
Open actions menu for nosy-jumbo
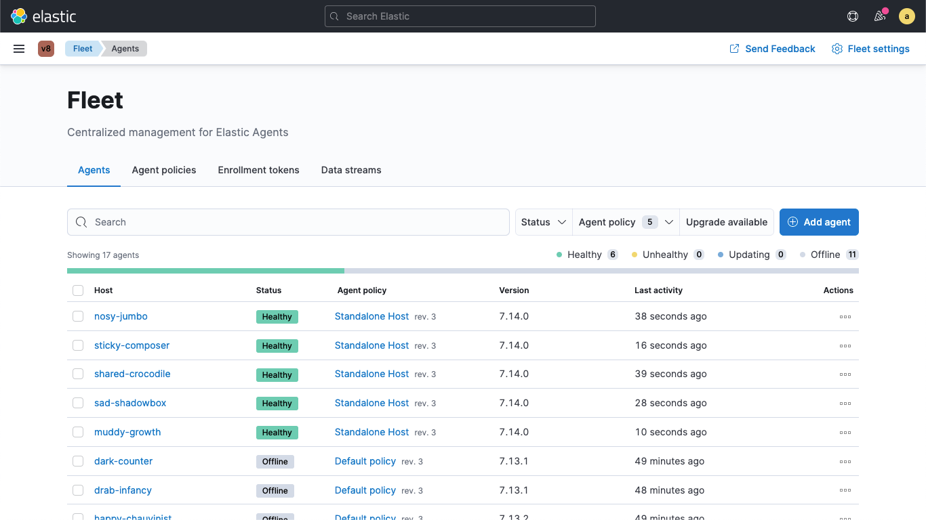[845, 316]
